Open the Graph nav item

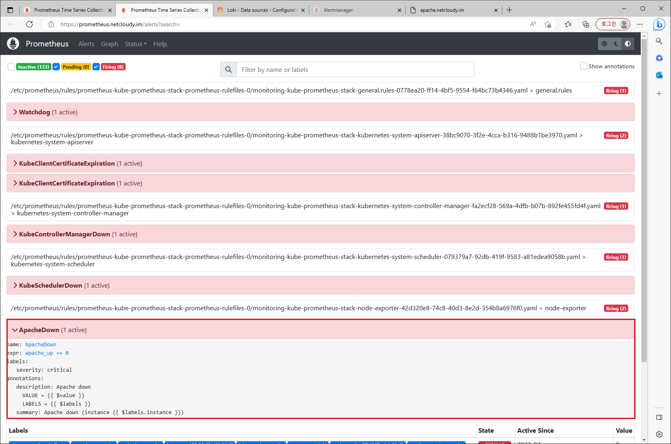click(x=109, y=44)
